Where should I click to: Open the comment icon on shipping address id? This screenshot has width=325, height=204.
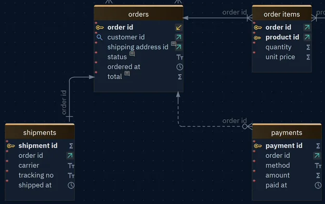tap(174, 44)
